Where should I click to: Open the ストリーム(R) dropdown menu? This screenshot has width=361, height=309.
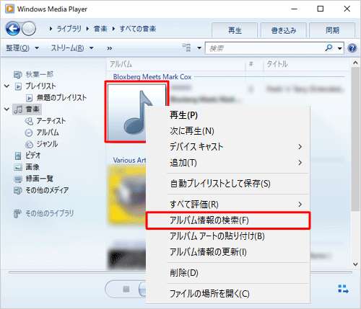pyautogui.click(x=72, y=48)
